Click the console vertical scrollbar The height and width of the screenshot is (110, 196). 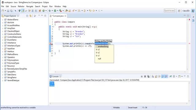(189, 92)
